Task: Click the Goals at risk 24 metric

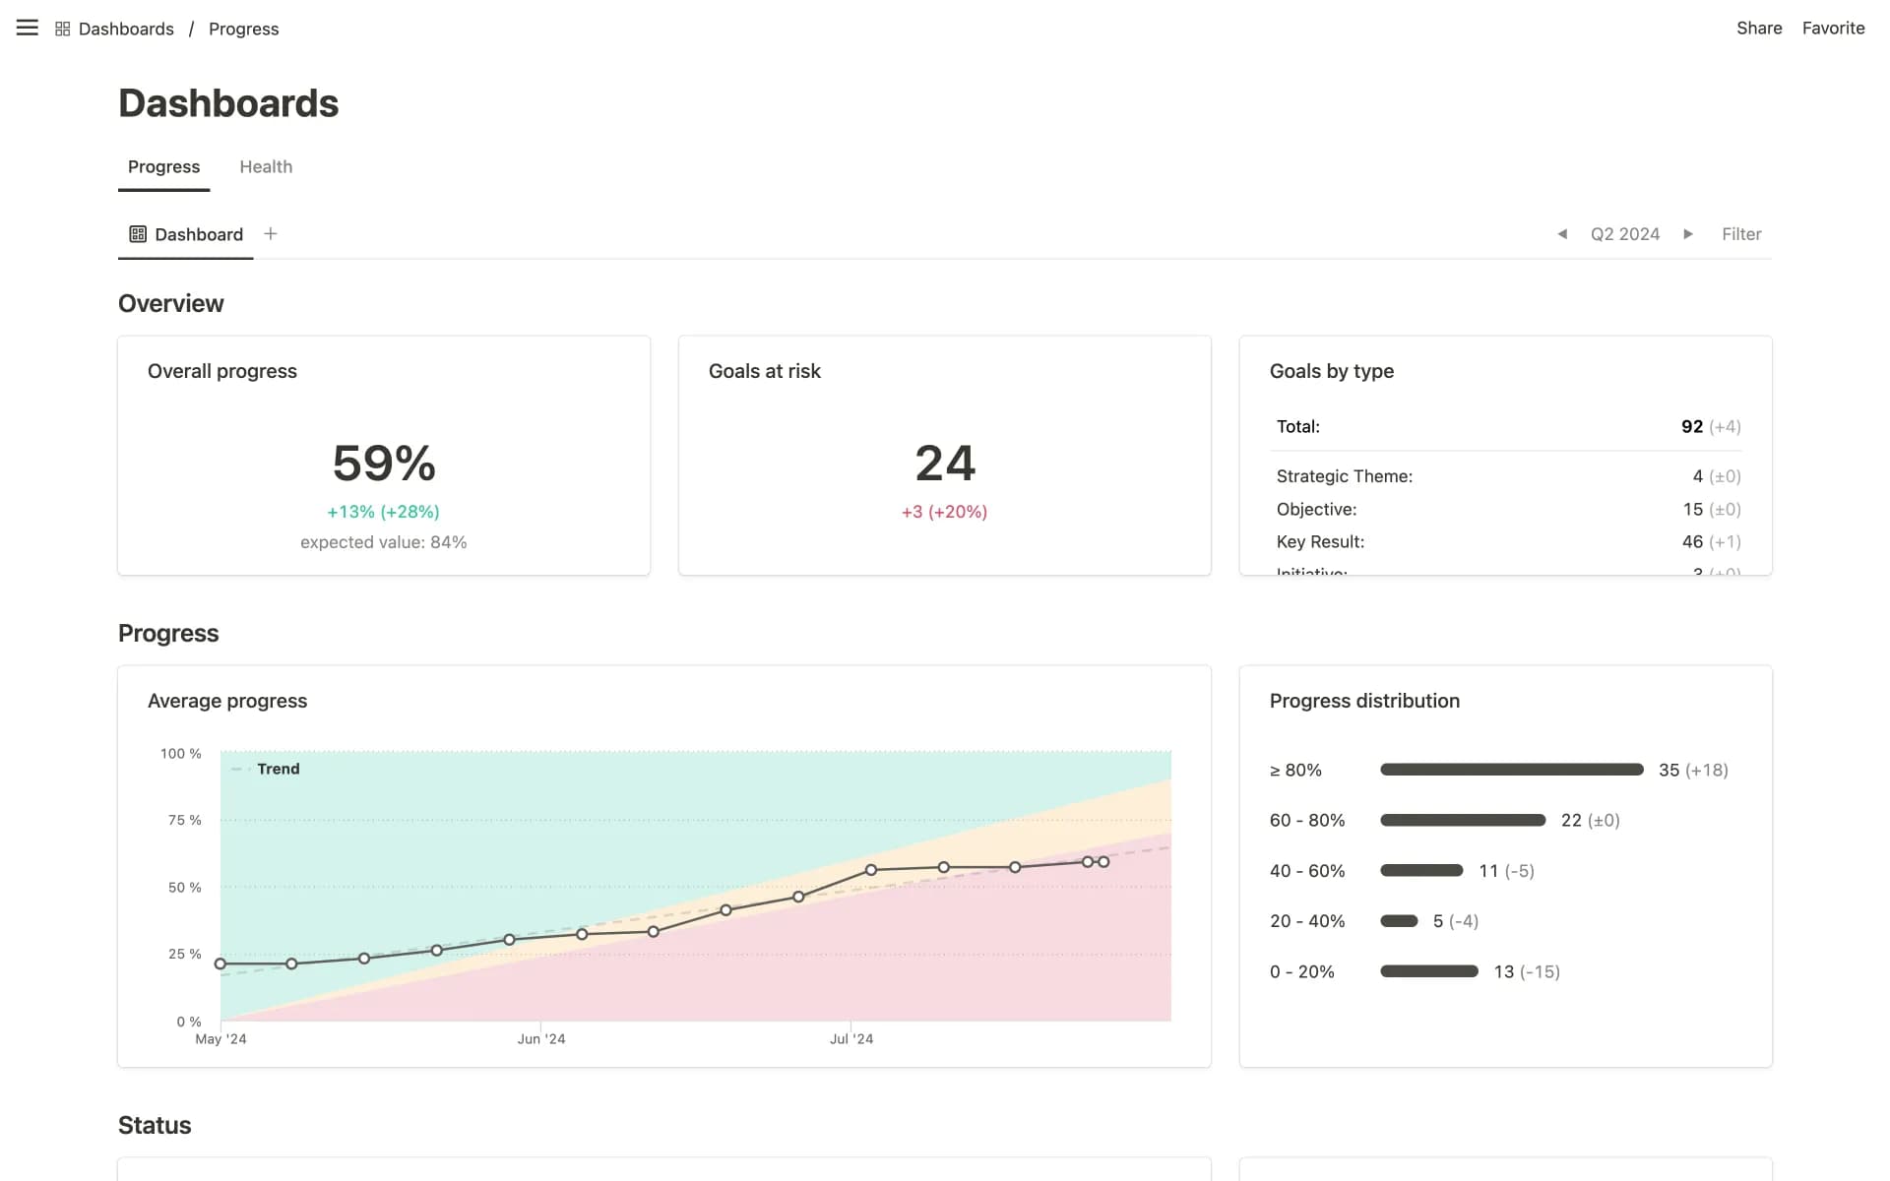Action: click(x=943, y=463)
